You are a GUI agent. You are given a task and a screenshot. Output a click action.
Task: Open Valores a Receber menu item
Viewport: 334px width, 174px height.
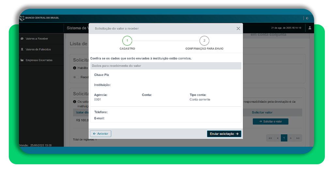pyautogui.click(x=37, y=39)
